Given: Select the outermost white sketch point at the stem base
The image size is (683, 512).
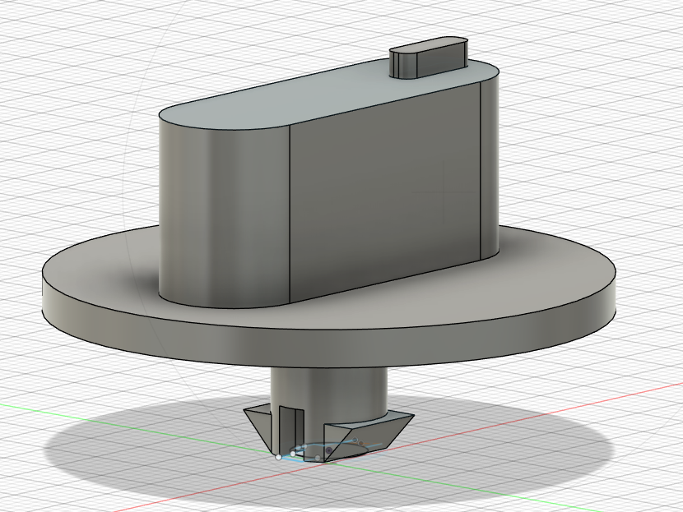Looking at the screenshot, I should (x=278, y=457).
